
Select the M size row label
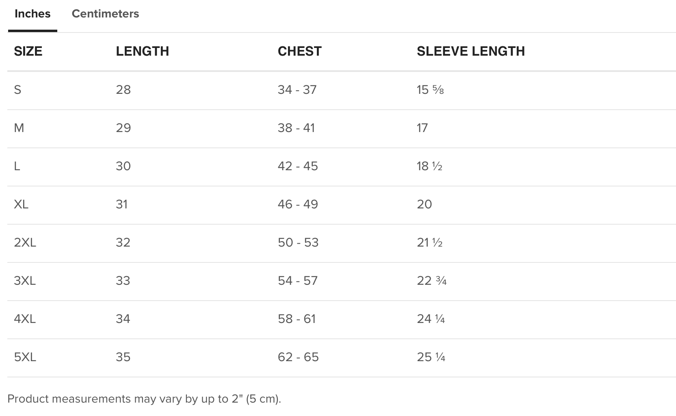click(19, 128)
